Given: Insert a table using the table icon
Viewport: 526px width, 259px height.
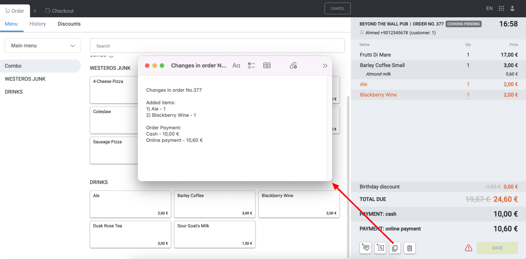Looking at the screenshot, I should [x=267, y=66].
